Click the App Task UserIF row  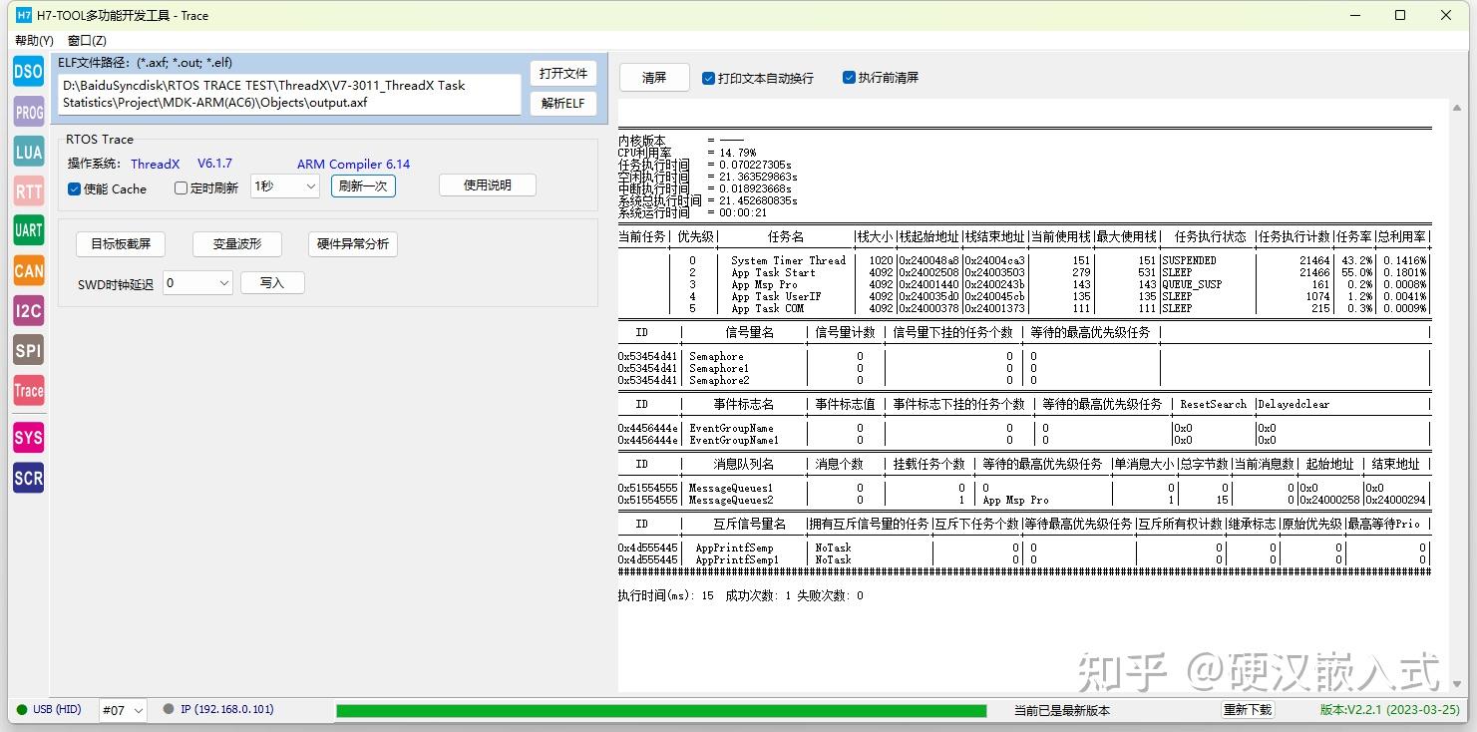1024,296
